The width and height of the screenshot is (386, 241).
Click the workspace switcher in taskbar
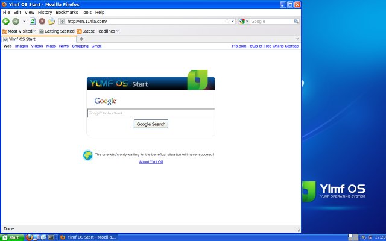coord(353,237)
